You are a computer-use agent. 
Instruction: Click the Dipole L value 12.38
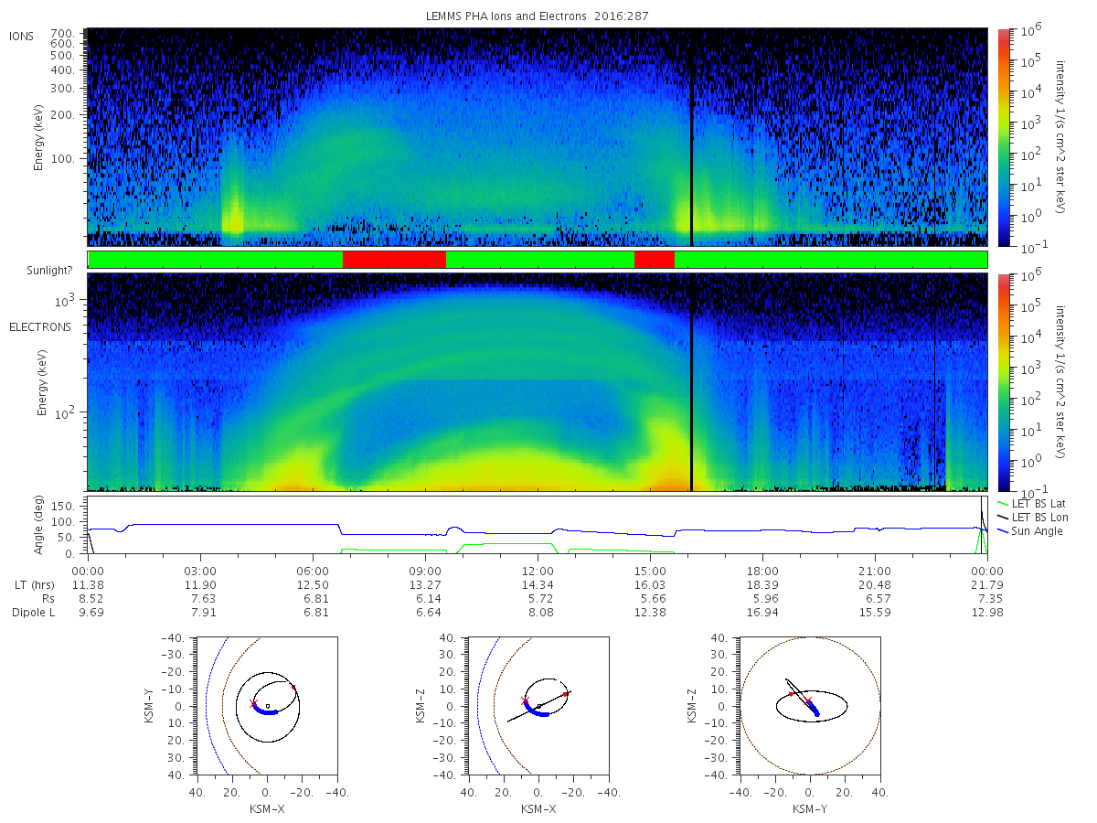pos(650,612)
